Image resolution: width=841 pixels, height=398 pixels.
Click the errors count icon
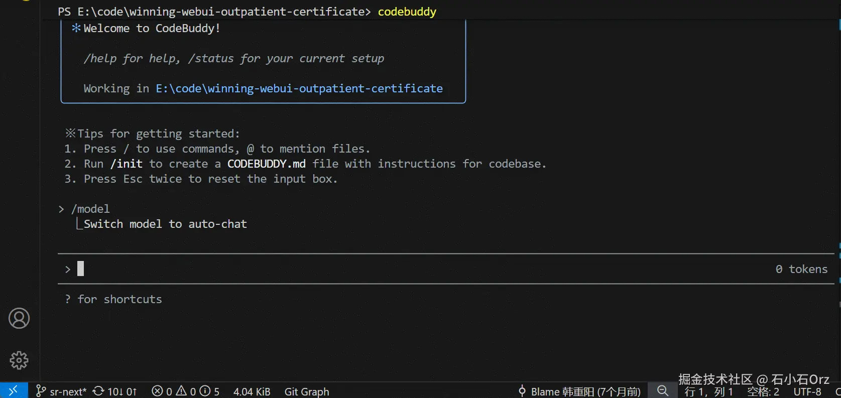[157, 391]
